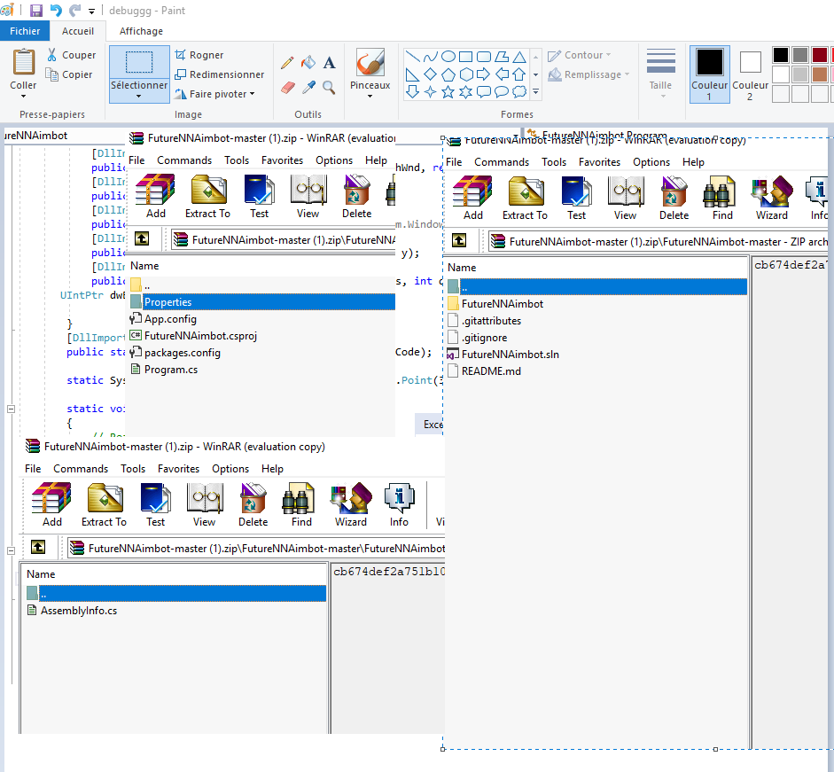
Task: Choose the straight Line shape
Action: 413,57
